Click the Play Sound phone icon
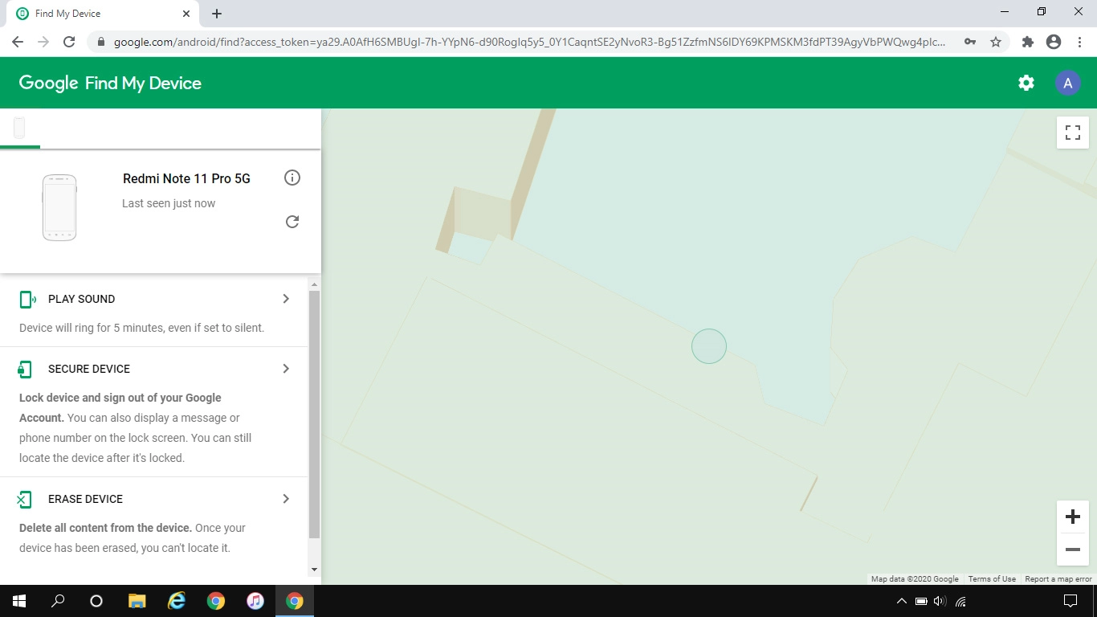The height and width of the screenshot is (617, 1097). pyautogui.click(x=27, y=300)
